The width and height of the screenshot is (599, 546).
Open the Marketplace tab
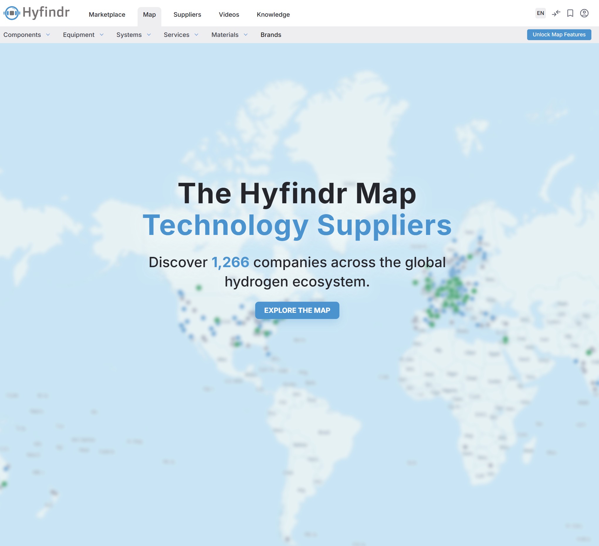tap(107, 15)
